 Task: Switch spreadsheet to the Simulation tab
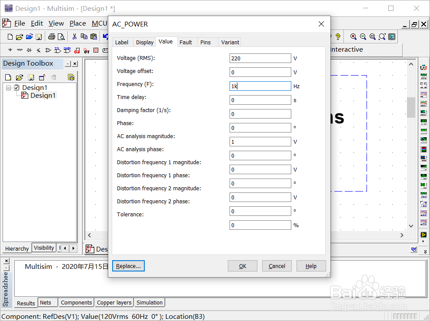150,303
